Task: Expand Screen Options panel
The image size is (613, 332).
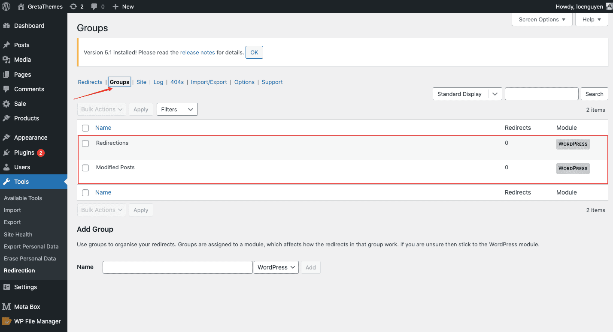Action: coord(542,20)
